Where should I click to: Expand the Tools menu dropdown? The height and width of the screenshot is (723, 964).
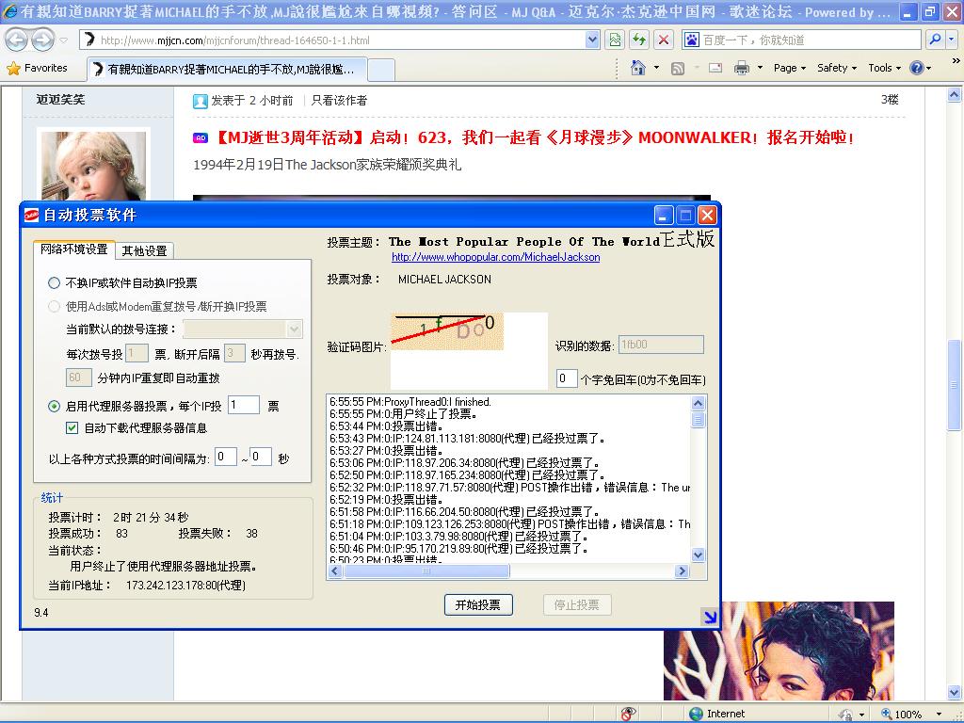click(x=885, y=68)
